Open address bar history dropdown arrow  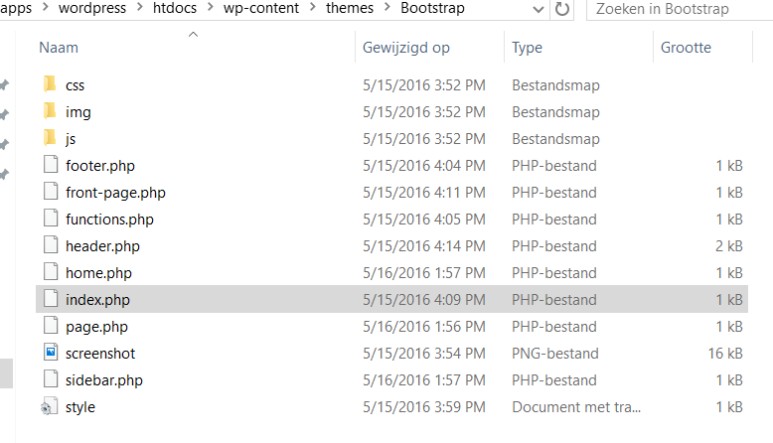tap(539, 9)
